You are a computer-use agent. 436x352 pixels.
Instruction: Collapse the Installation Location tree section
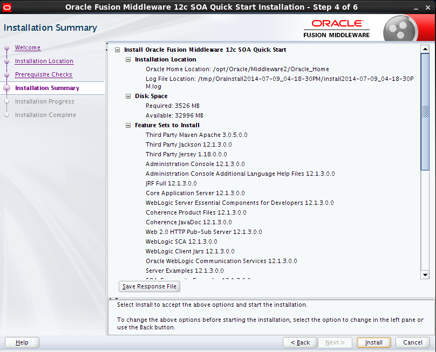click(x=128, y=60)
